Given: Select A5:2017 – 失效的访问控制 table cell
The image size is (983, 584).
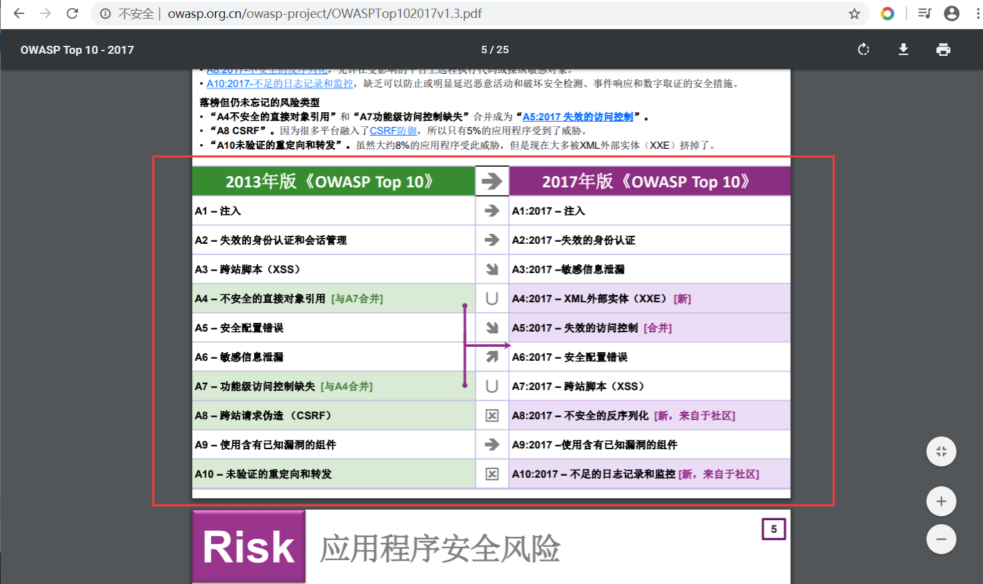Looking at the screenshot, I should (x=650, y=328).
